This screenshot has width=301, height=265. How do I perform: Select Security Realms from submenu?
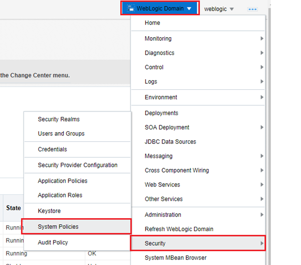(x=77, y=119)
